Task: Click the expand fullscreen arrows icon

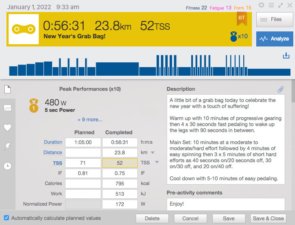Action: coord(280,5)
